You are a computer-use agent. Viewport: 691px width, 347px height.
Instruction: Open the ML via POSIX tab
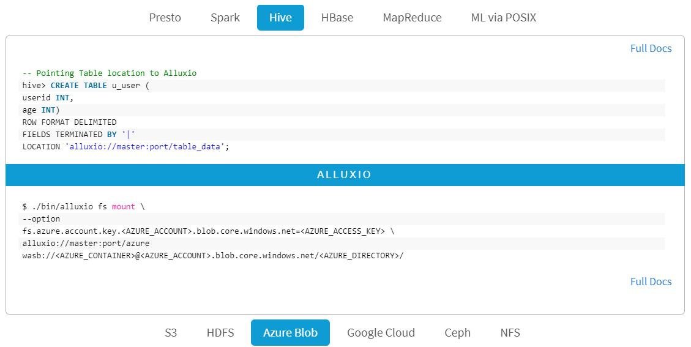(x=503, y=18)
